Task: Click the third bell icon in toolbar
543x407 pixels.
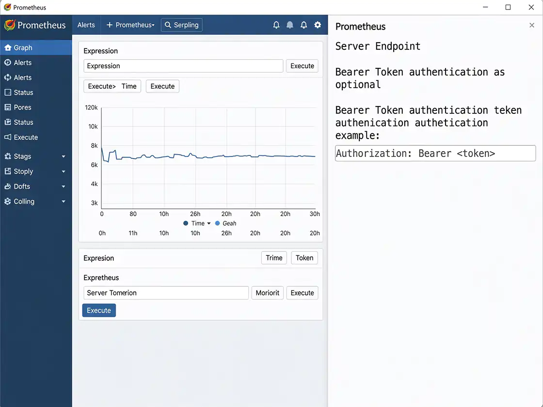Action: pyautogui.click(x=303, y=25)
